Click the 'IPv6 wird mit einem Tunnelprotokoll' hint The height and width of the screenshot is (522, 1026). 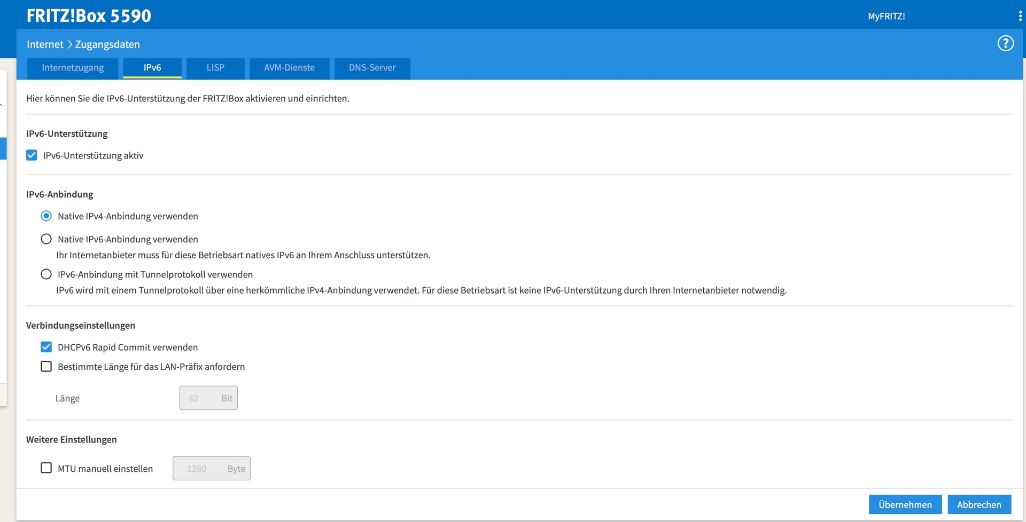422,290
